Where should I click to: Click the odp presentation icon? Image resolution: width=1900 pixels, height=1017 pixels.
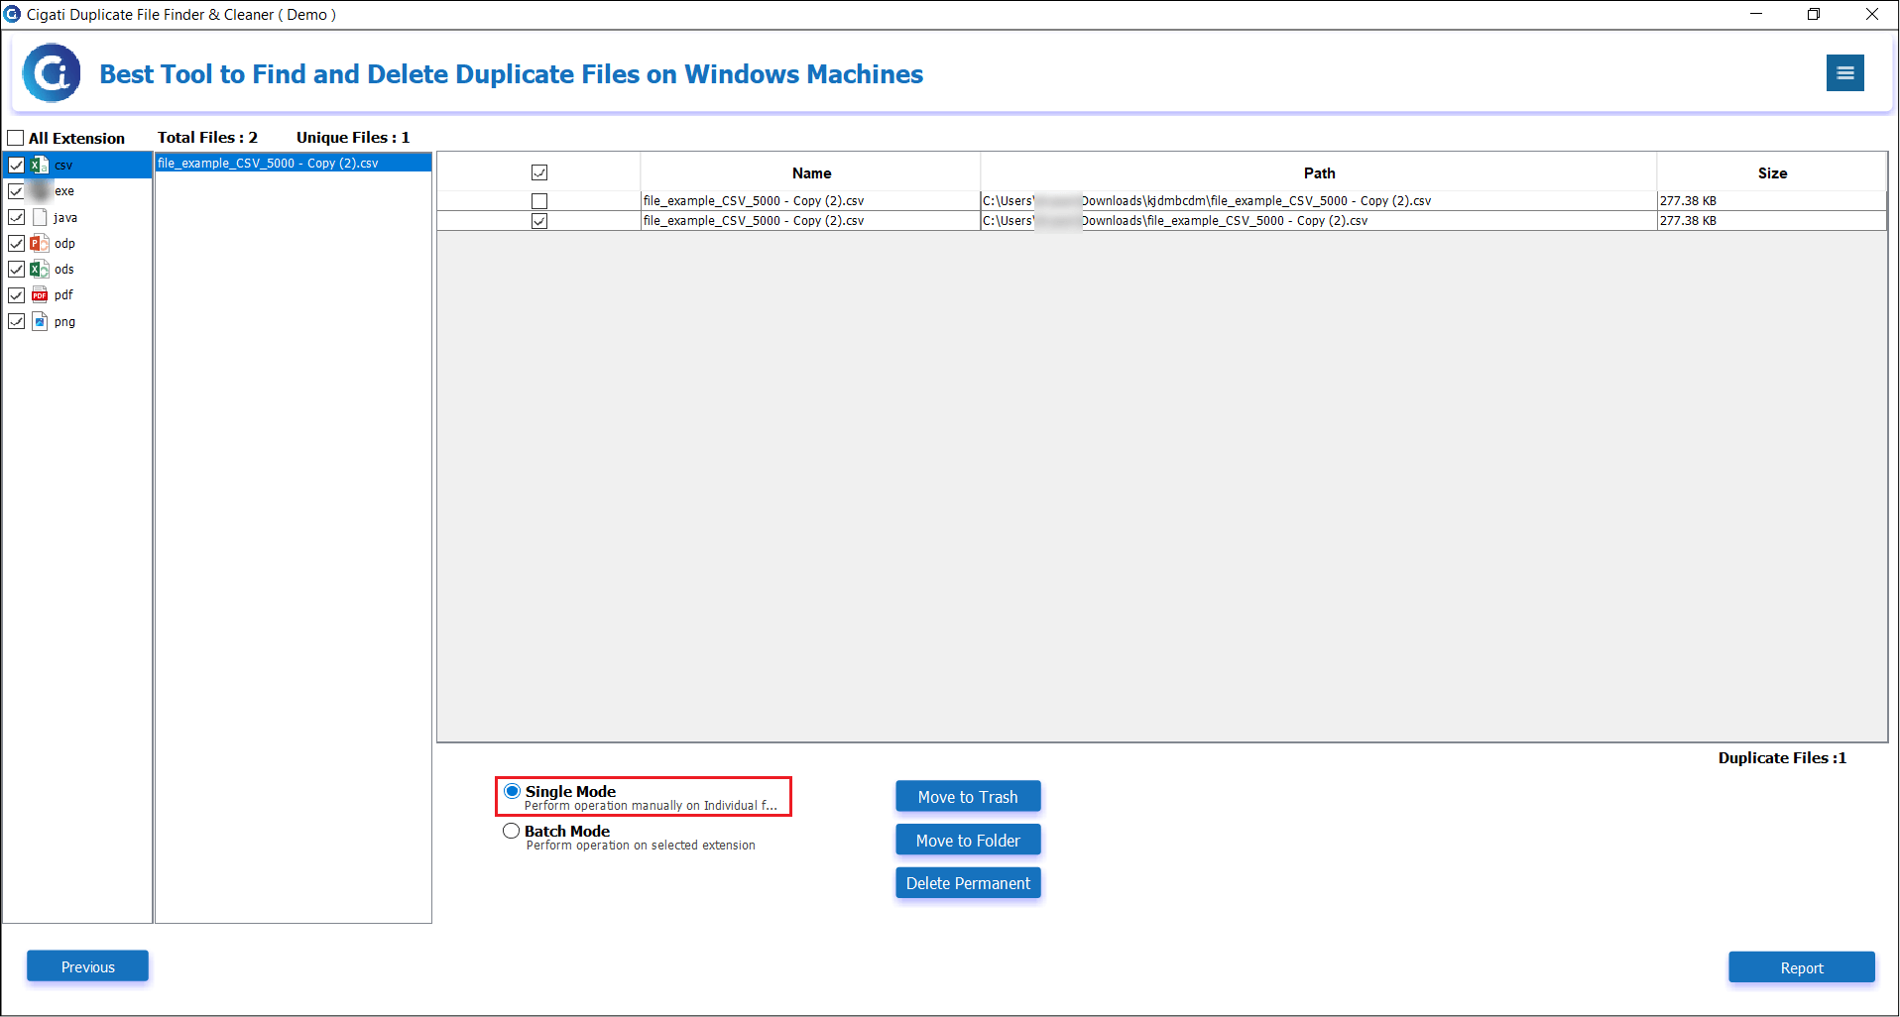40,243
